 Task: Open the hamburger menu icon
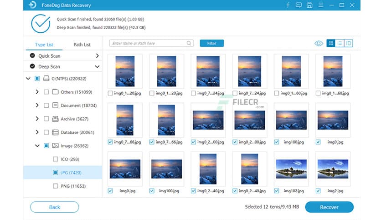pyautogui.click(x=321, y=5)
